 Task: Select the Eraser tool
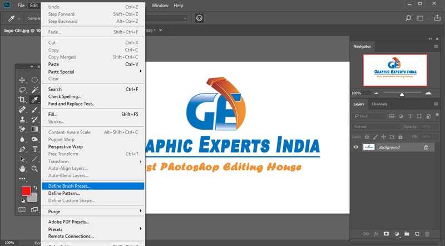click(x=22, y=129)
